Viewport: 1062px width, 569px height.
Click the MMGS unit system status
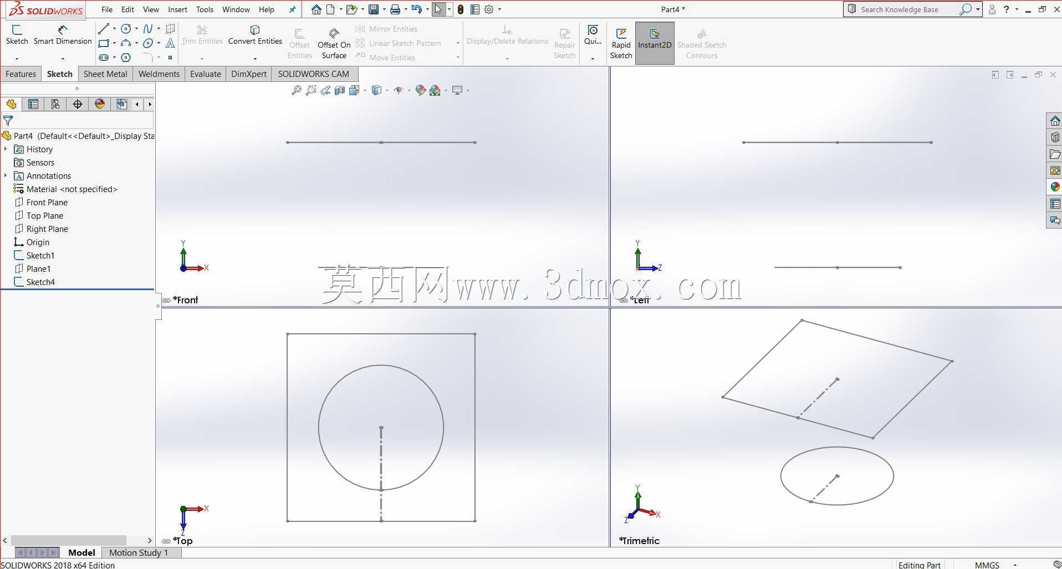coord(987,565)
